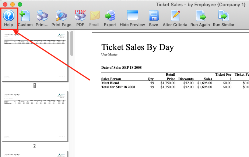This screenshot has height=157, width=249.
Task: Click the Run Similar icon
Action: point(224,15)
